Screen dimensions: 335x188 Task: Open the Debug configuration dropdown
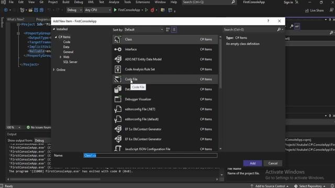(x=74, y=10)
